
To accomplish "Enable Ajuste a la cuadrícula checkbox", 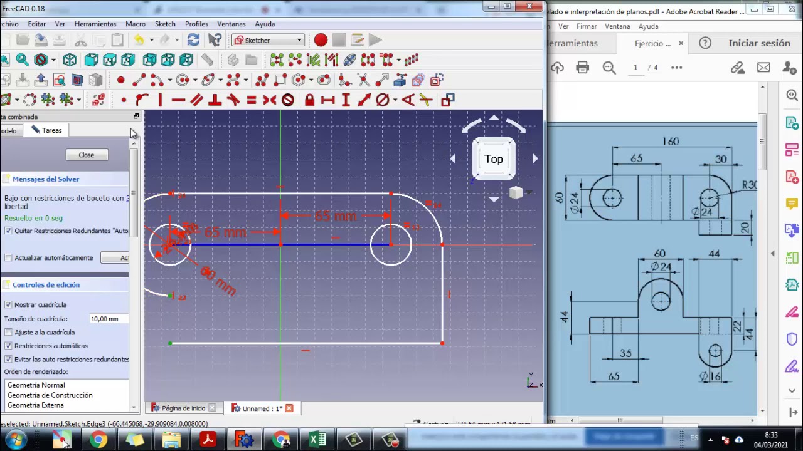I will click(8, 332).
